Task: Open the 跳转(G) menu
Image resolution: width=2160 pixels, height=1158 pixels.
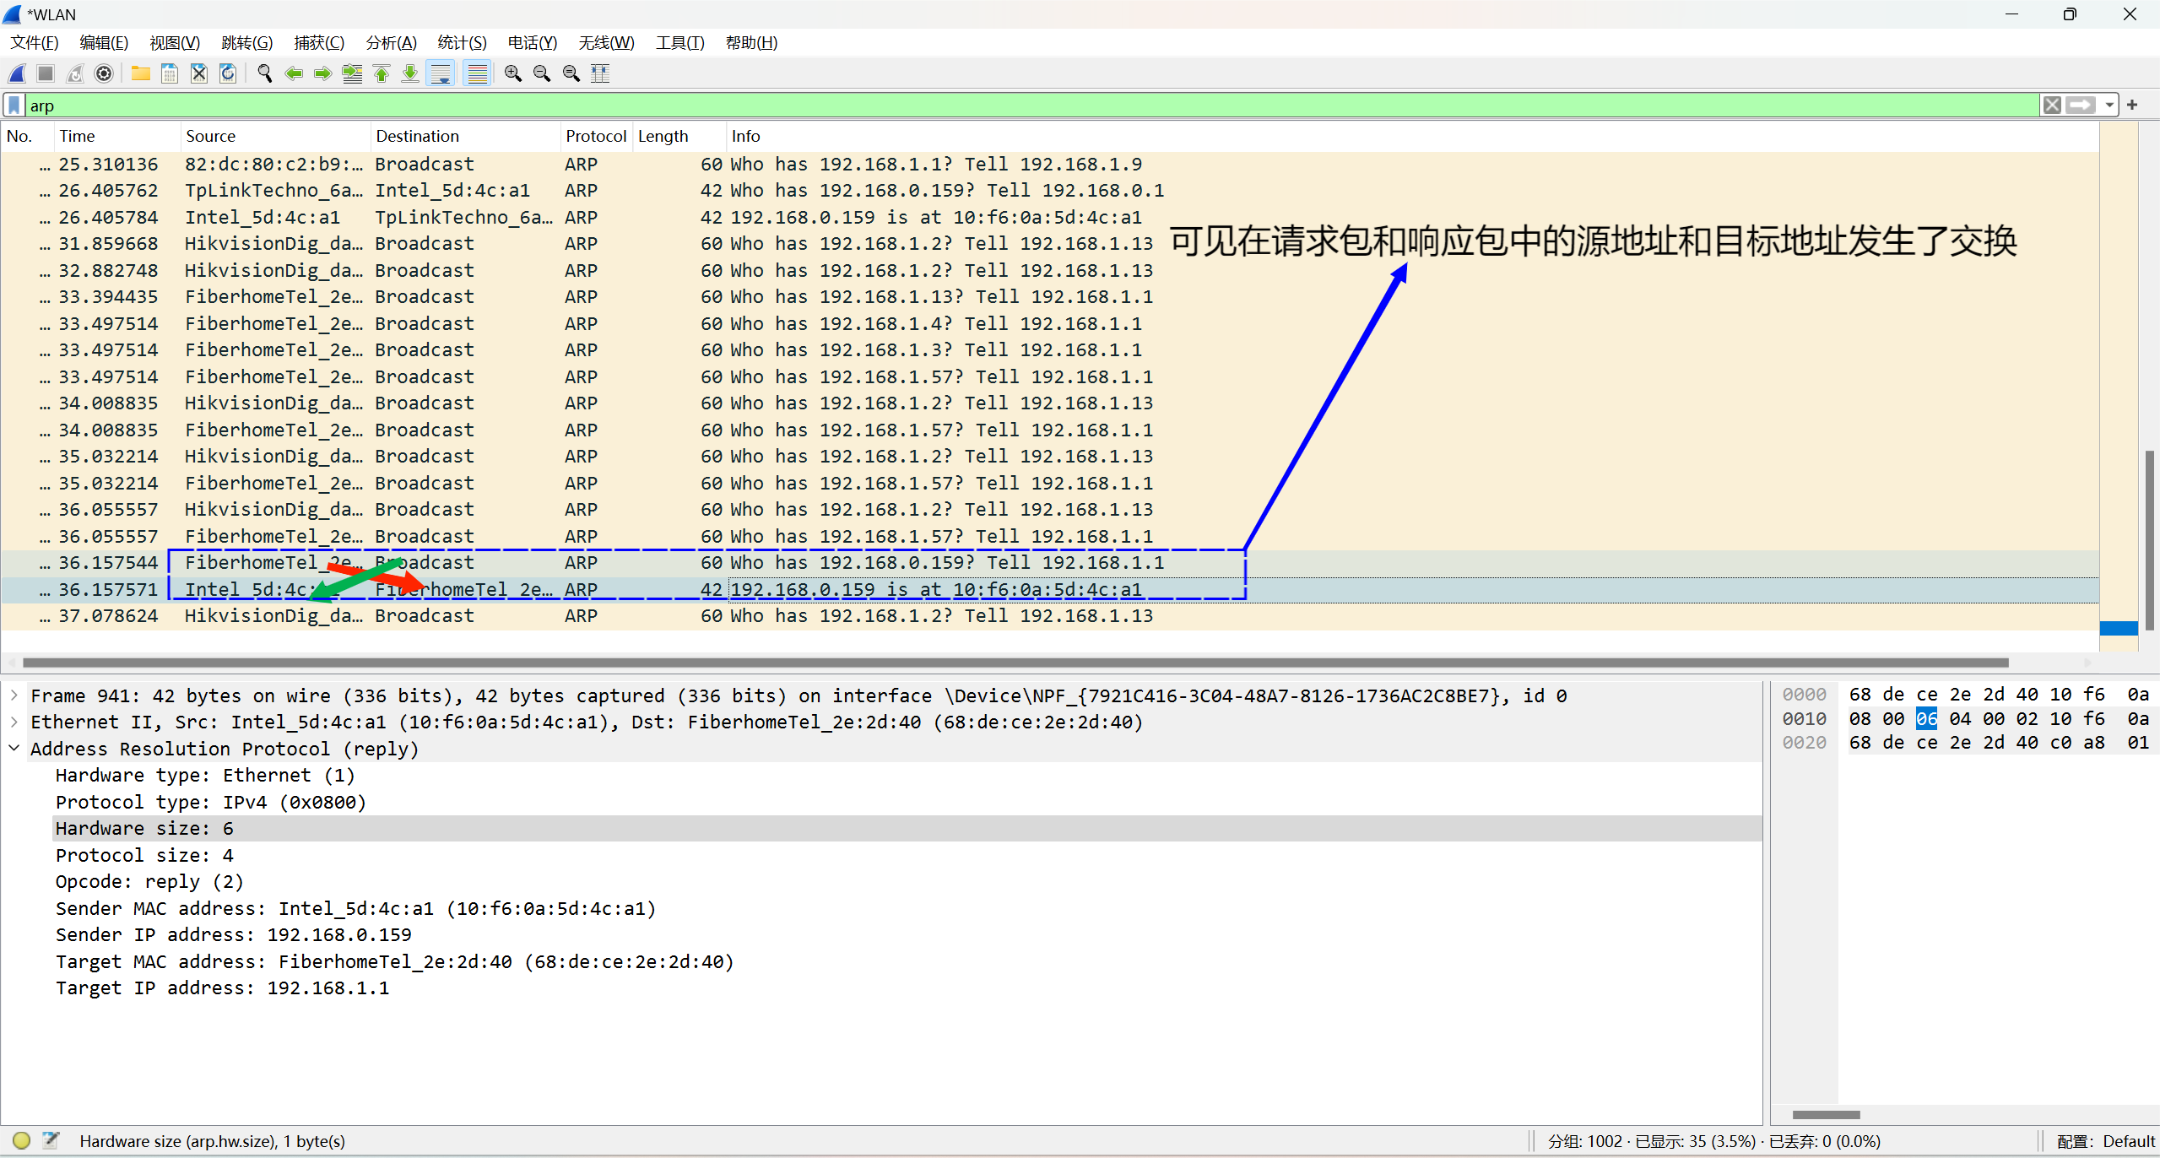Action: click(x=247, y=43)
